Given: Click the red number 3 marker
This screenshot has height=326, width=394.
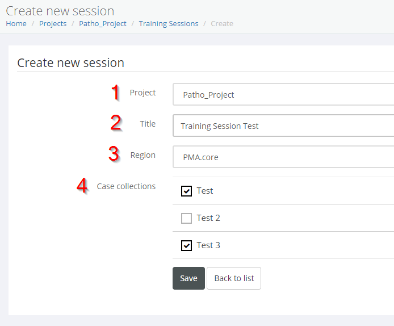Looking at the screenshot, I should coord(114,154).
